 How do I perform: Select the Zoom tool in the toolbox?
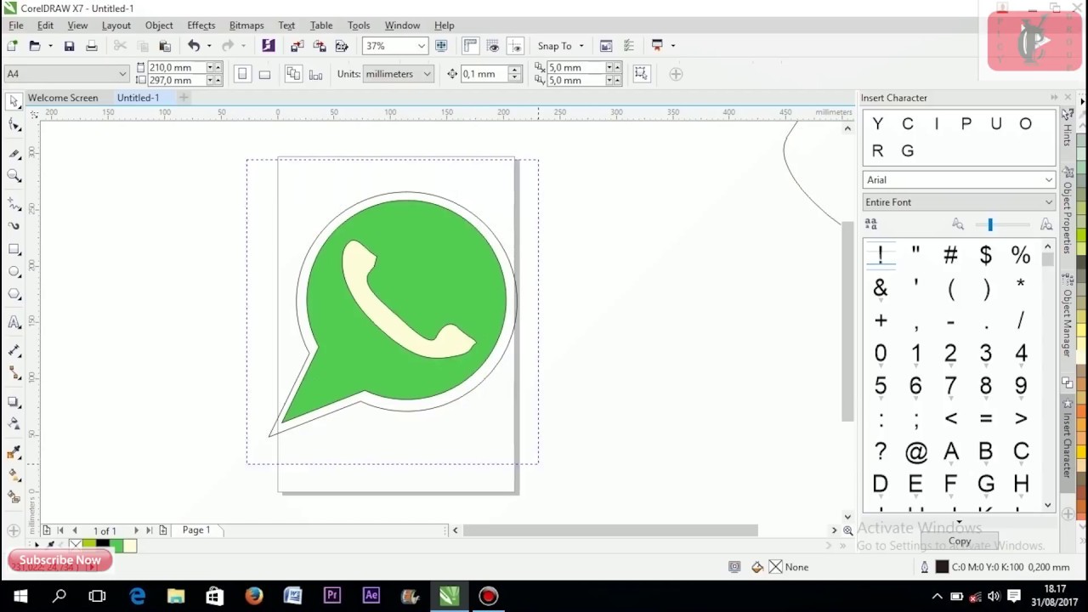pyautogui.click(x=14, y=176)
